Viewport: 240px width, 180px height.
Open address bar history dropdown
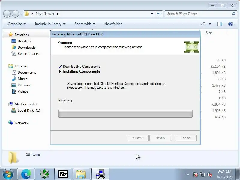click(152, 14)
